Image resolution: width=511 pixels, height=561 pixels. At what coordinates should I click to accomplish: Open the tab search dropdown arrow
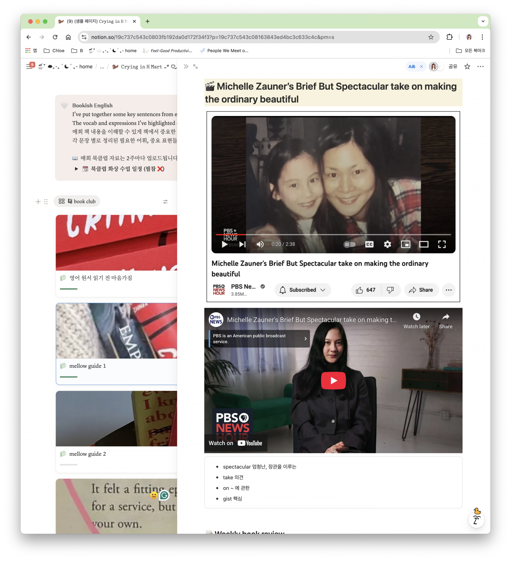pos(483,21)
